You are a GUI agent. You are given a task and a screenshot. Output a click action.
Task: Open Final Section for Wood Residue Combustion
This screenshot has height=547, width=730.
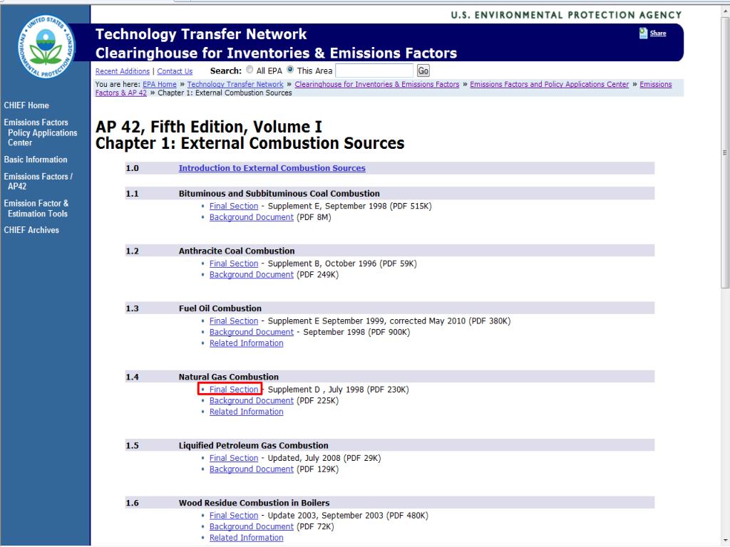[234, 516]
